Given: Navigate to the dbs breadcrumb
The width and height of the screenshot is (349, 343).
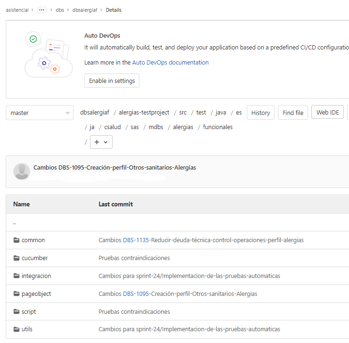Looking at the screenshot, I should tap(60, 10).
